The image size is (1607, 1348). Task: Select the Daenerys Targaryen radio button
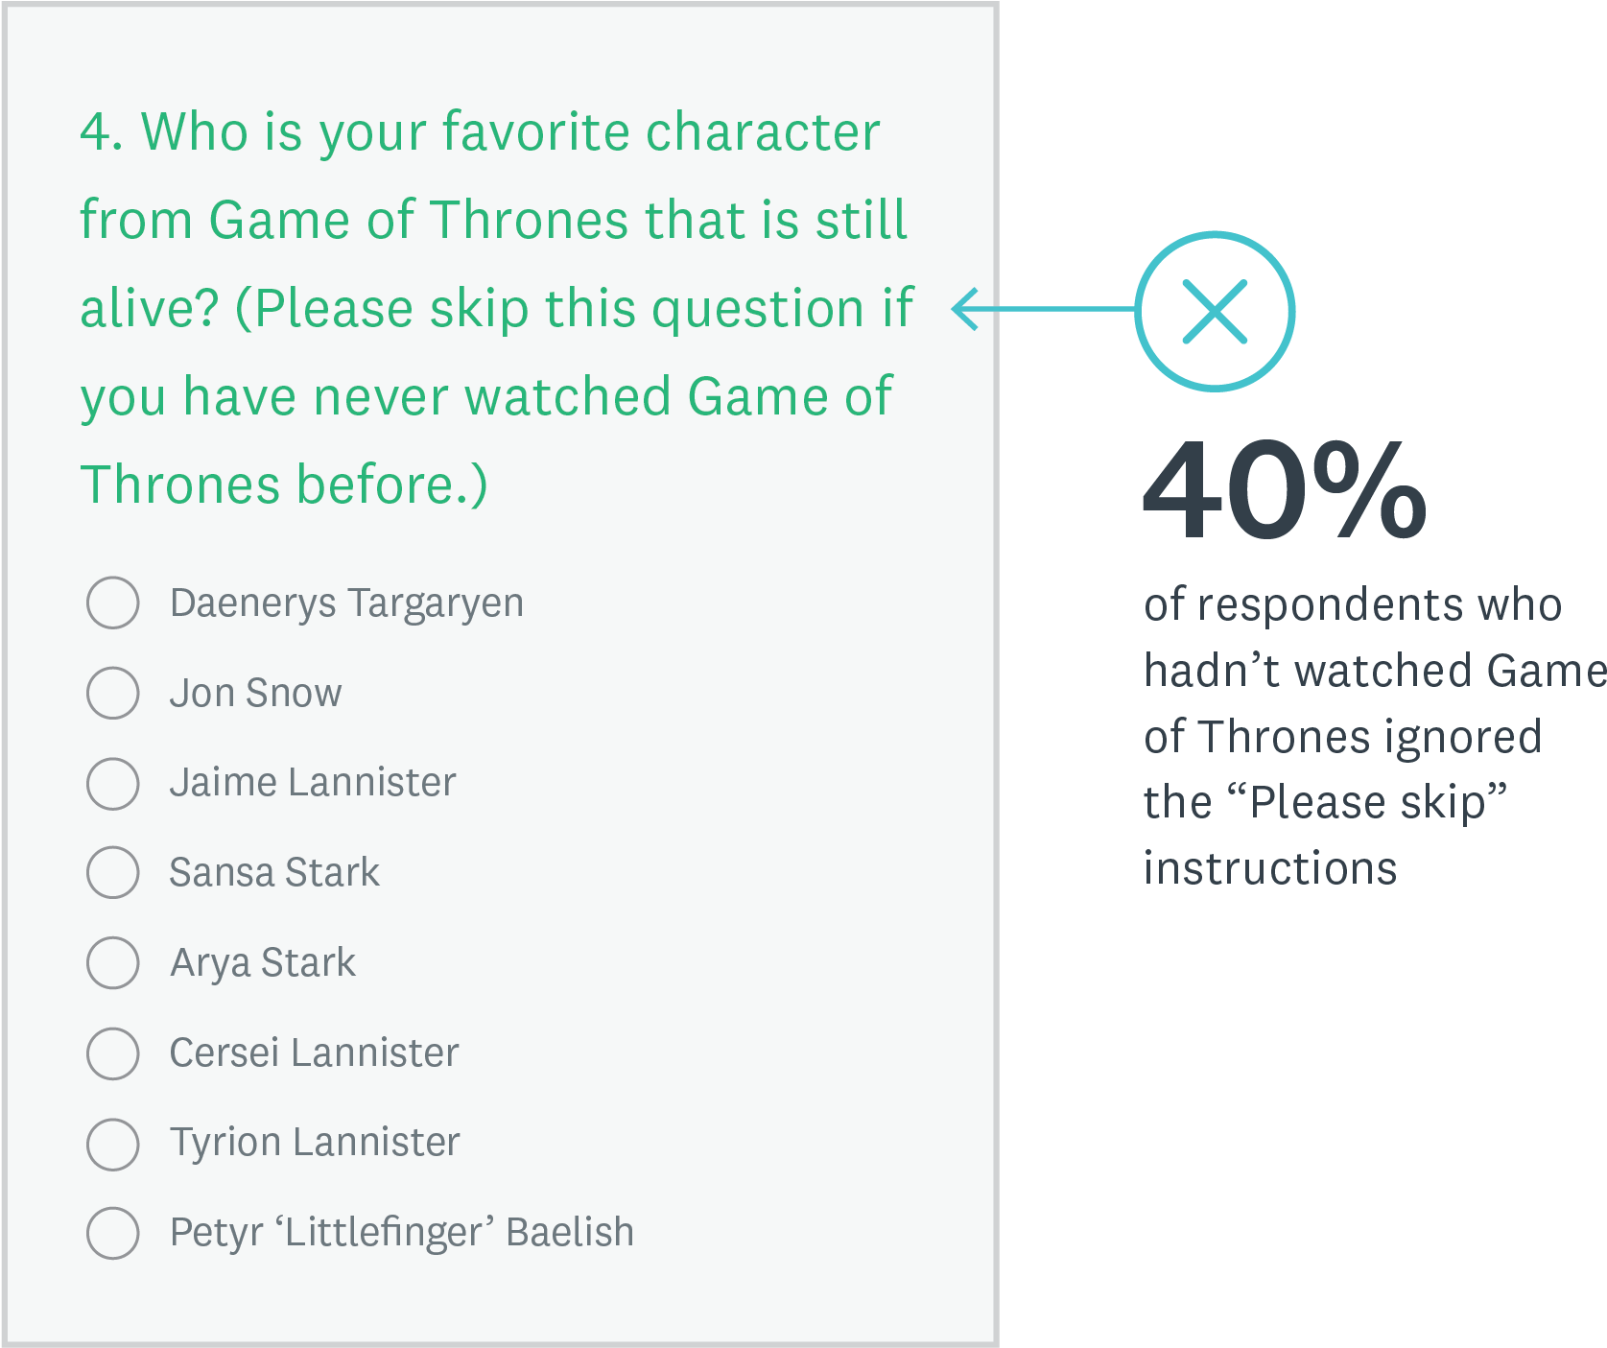point(113,603)
